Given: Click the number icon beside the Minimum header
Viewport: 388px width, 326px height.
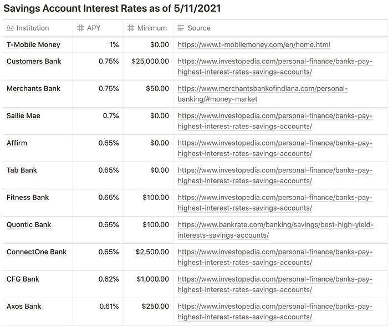Looking at the screenshot, I should 131,28.
